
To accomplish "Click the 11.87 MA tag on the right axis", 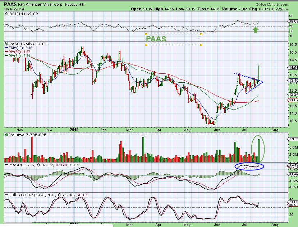I will [293, 100].
